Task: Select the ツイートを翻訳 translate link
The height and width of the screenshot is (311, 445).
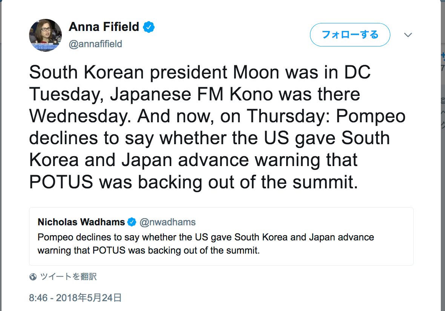Action: [68, 277]
